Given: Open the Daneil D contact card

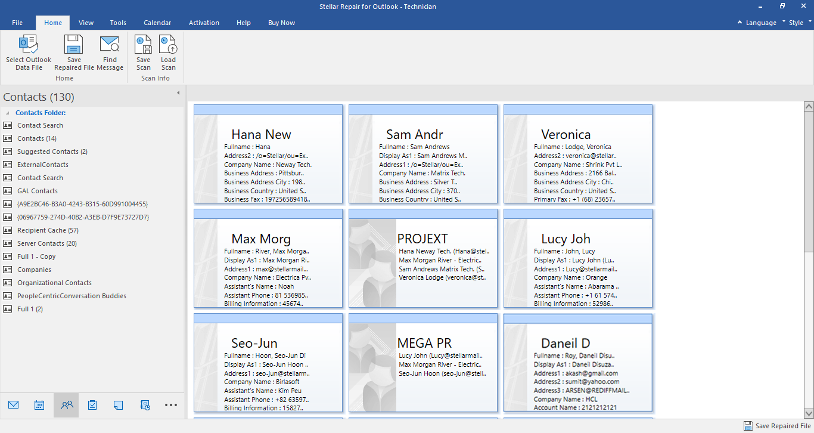Looking at the screenshot, I should pos(578,363).
